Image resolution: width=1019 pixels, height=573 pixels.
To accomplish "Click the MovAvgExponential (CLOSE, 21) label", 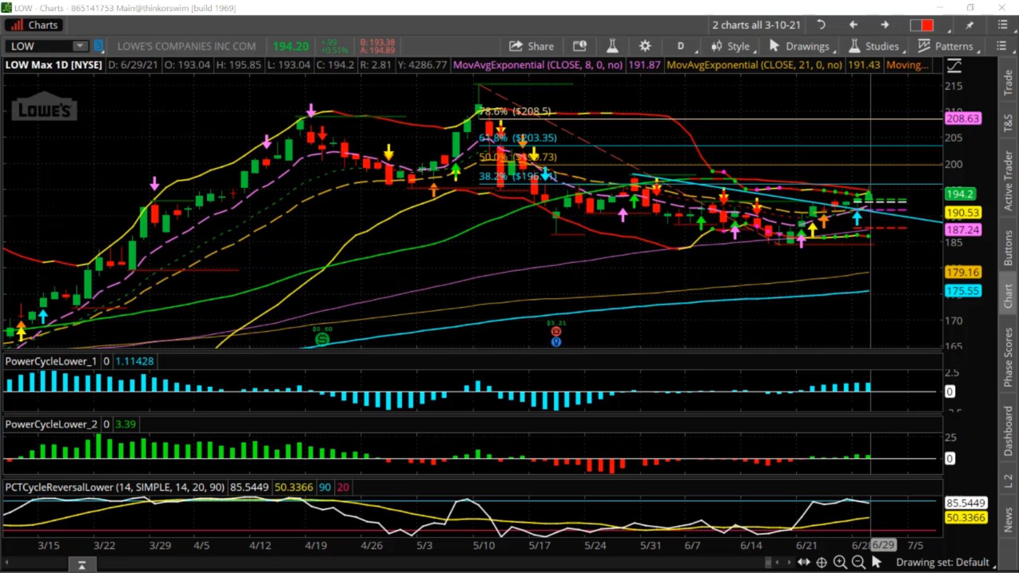I will pos(754,65).
